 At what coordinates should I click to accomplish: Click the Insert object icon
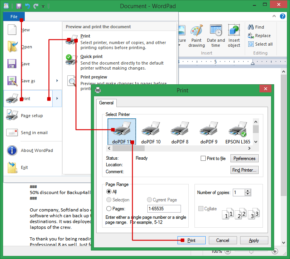point(234,30)
